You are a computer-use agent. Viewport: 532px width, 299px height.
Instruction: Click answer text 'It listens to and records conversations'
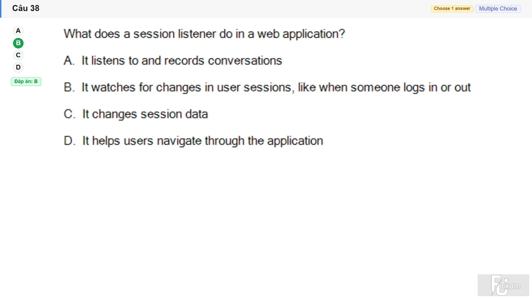click(182, 61)
